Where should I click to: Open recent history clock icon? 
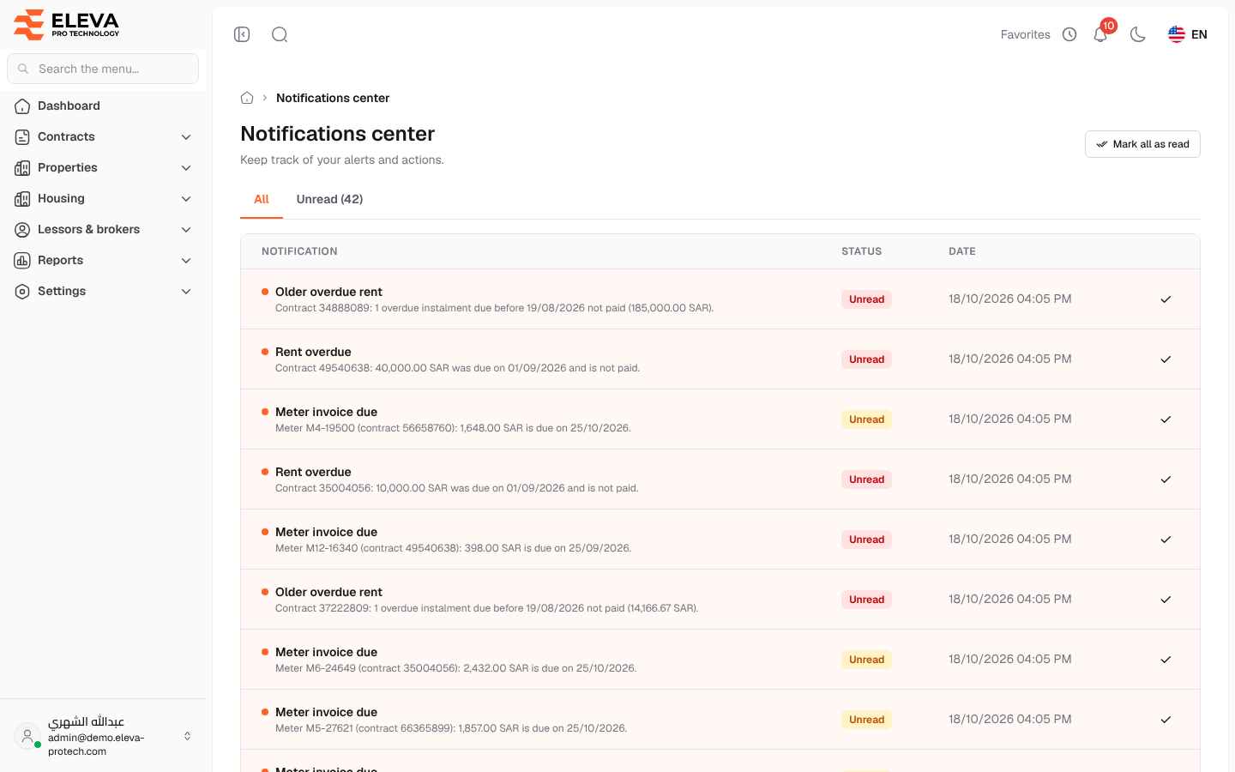point(1069,34)
